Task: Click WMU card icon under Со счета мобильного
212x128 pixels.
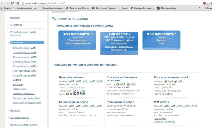Action: 128,84
